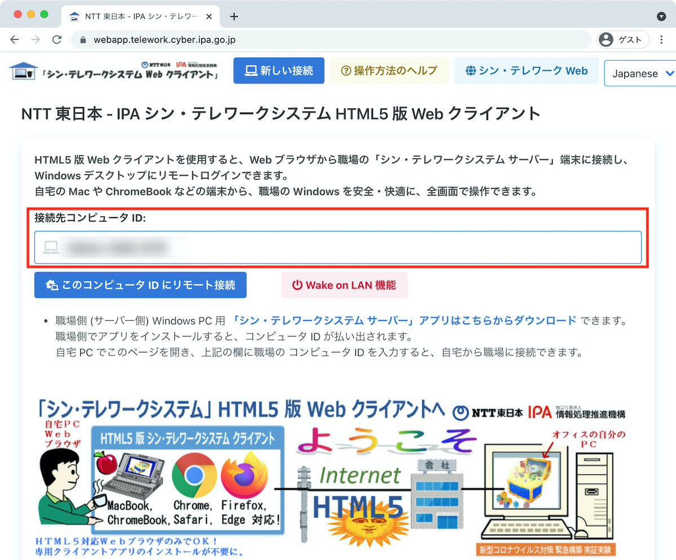Select the NTT 東日本 - IPA browser tab
This screenshot has width=676, height=560.
click(x=141, y=16)
